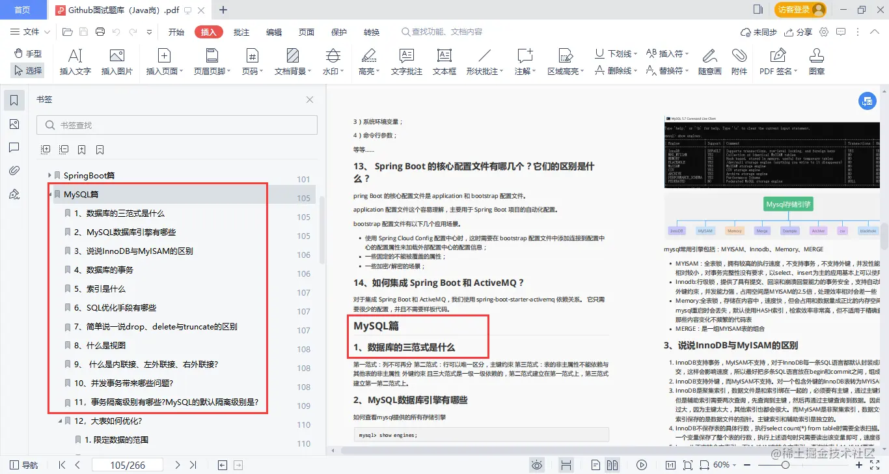Open the 首页 home tab

(23, 9)
